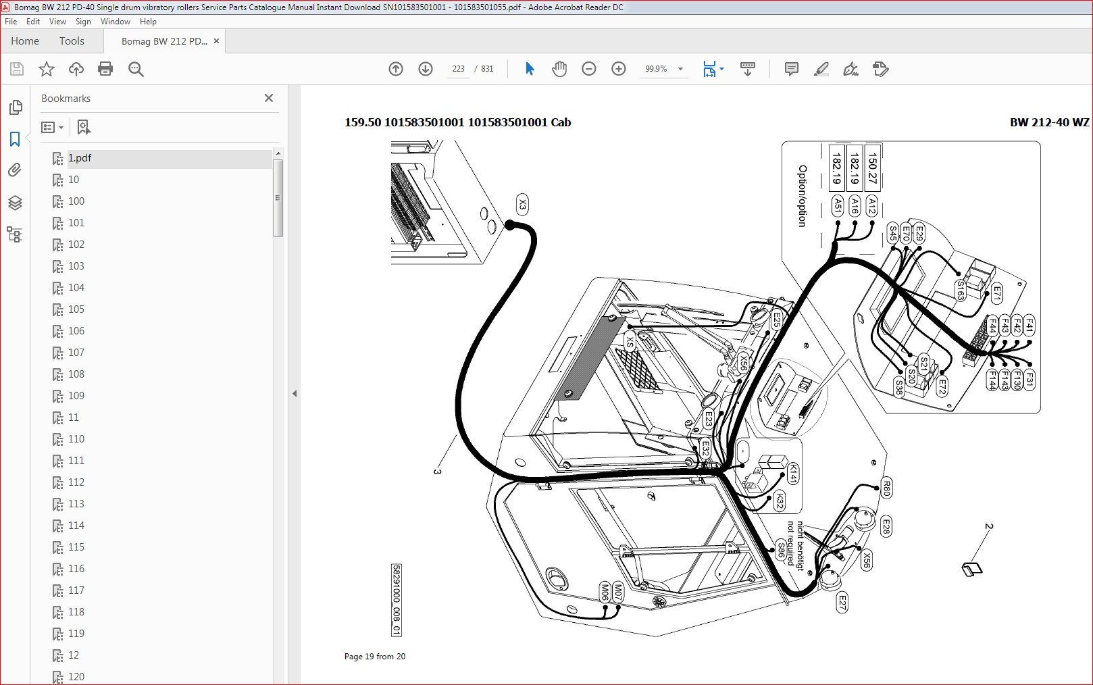Image resolution: width=1093 pixels, height=685 pixels.
Task: Open the Model Tree panel icon
Action: (15, 234)
